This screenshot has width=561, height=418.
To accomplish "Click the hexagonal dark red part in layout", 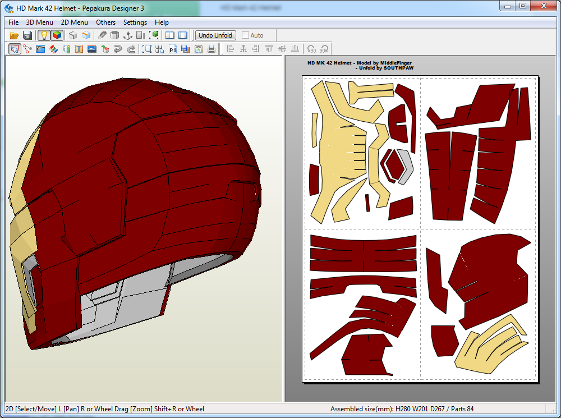I will click(x=394, y=164).
